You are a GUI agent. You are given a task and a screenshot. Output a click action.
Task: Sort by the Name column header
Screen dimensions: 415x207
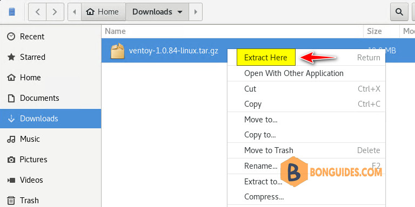point(232,31)
